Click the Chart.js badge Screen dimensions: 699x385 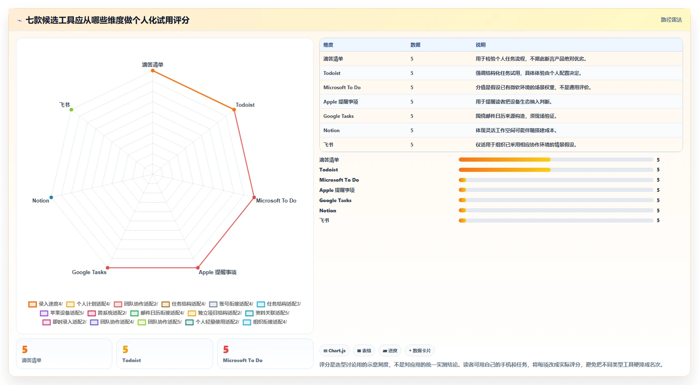(x=335, y=351)
